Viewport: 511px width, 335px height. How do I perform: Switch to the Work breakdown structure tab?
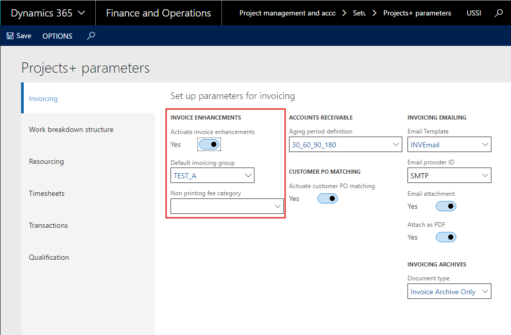[x=71, y=129]
